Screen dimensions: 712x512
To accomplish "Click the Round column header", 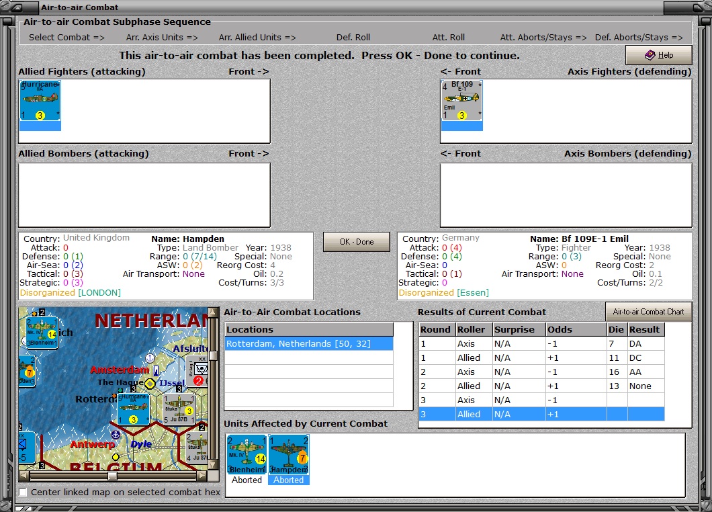I will [437, 329].
